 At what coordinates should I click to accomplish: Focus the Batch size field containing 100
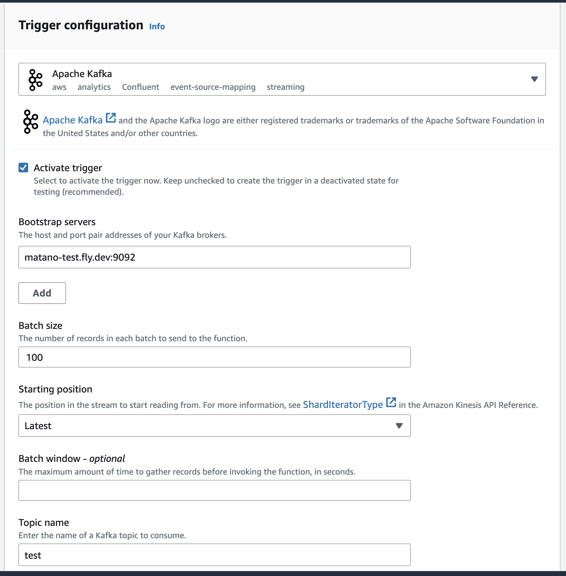[x=214, y=357]
